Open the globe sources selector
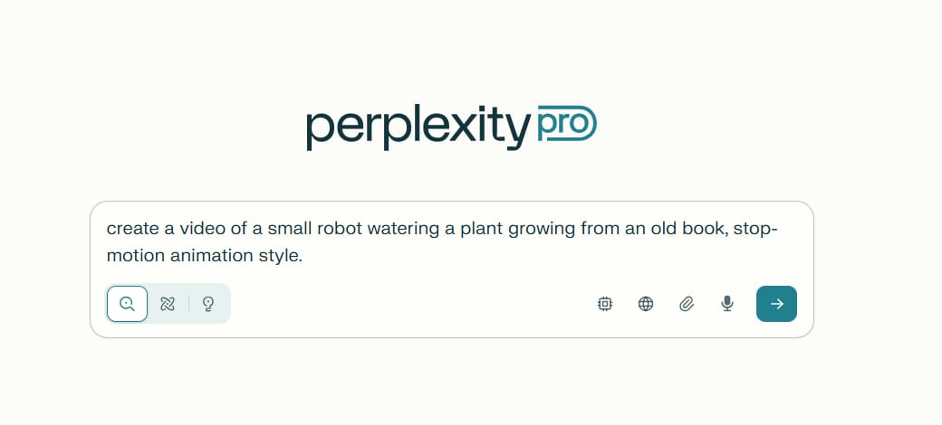942x425 pixels. coord(646,304)
